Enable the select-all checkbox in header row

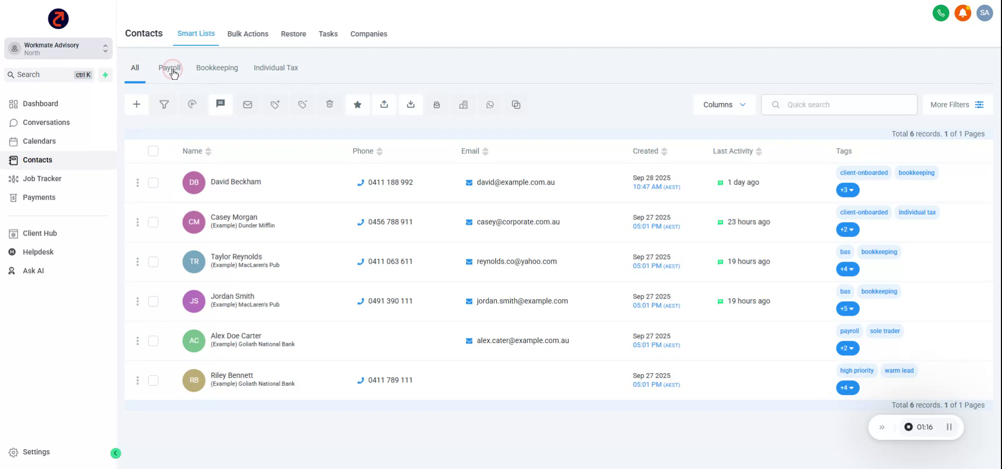(x=153, y=151)
